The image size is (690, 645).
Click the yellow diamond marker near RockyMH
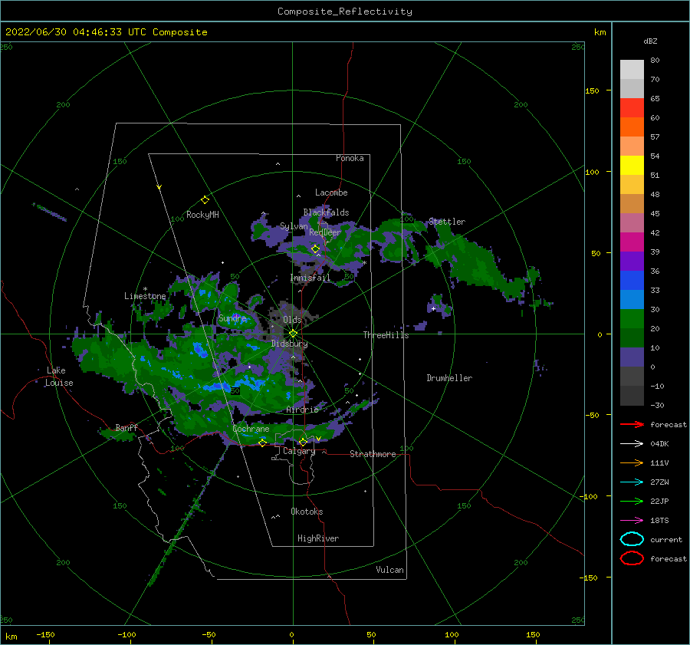[x=205, y=200]
